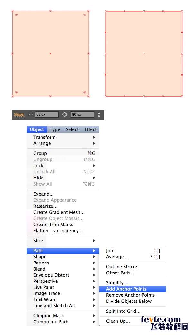Expand the Transform submenu arrow

(x=94, y=137)
